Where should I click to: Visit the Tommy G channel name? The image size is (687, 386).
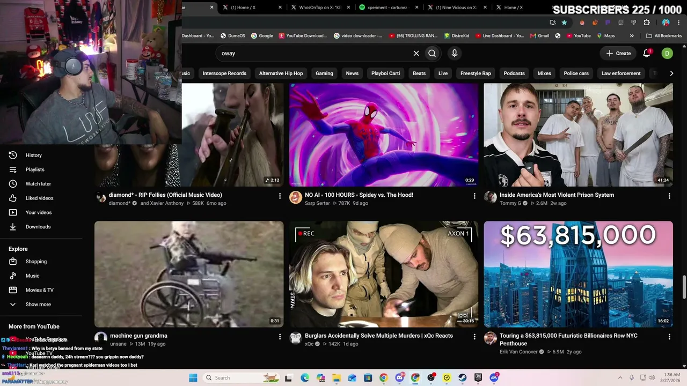click(510, 204)
